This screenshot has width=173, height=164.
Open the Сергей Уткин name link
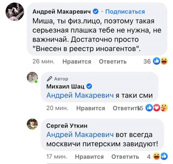pyautogui.click(x=67, y=125)
